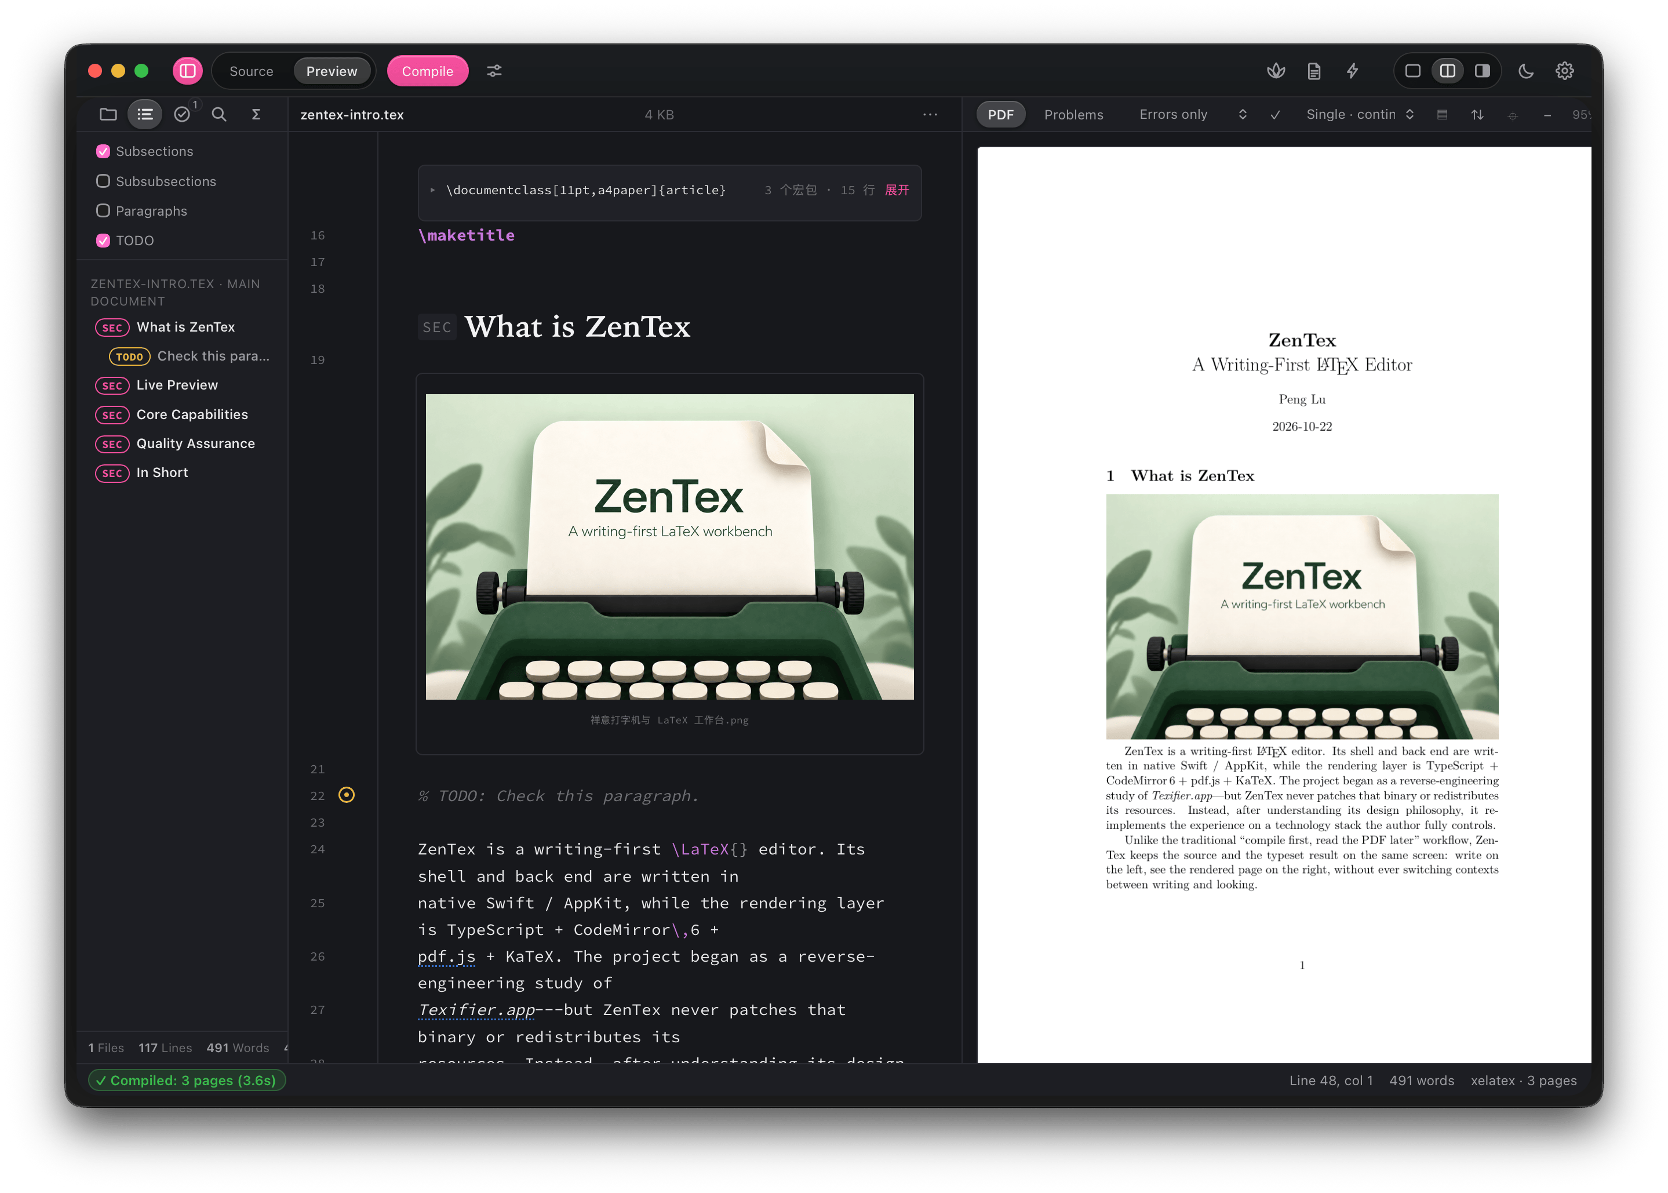Check the Paragraphs checkbox
Viewport: 1668px width, 1193px height.
pyautogui.click(x=103, y=210)
